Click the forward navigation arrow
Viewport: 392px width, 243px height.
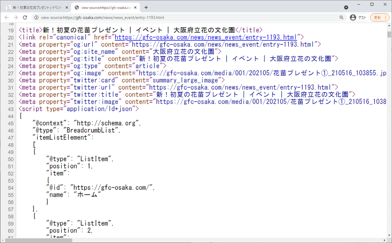pyautogui.click(x=16, y=17)
